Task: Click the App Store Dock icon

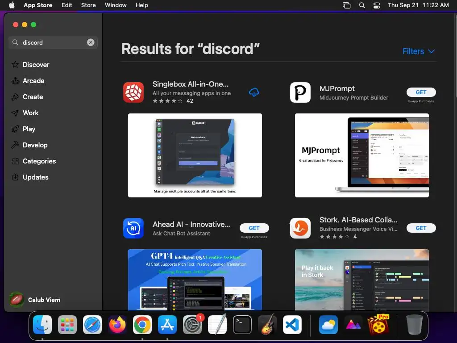Action: point(167,325)
